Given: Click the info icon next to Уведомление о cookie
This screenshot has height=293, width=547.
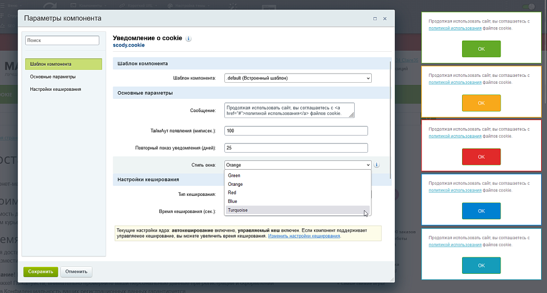Looking at the screenshot, I should coord(189,38).
